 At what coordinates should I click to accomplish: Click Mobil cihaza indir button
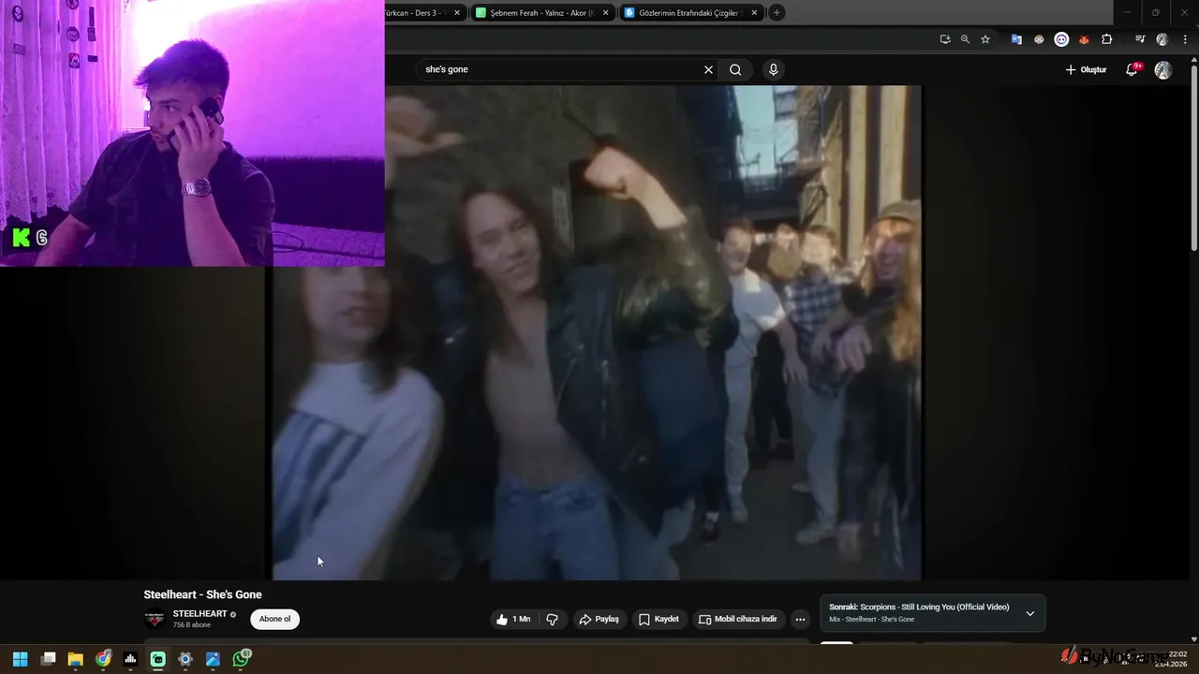click(x=738, y=619)
